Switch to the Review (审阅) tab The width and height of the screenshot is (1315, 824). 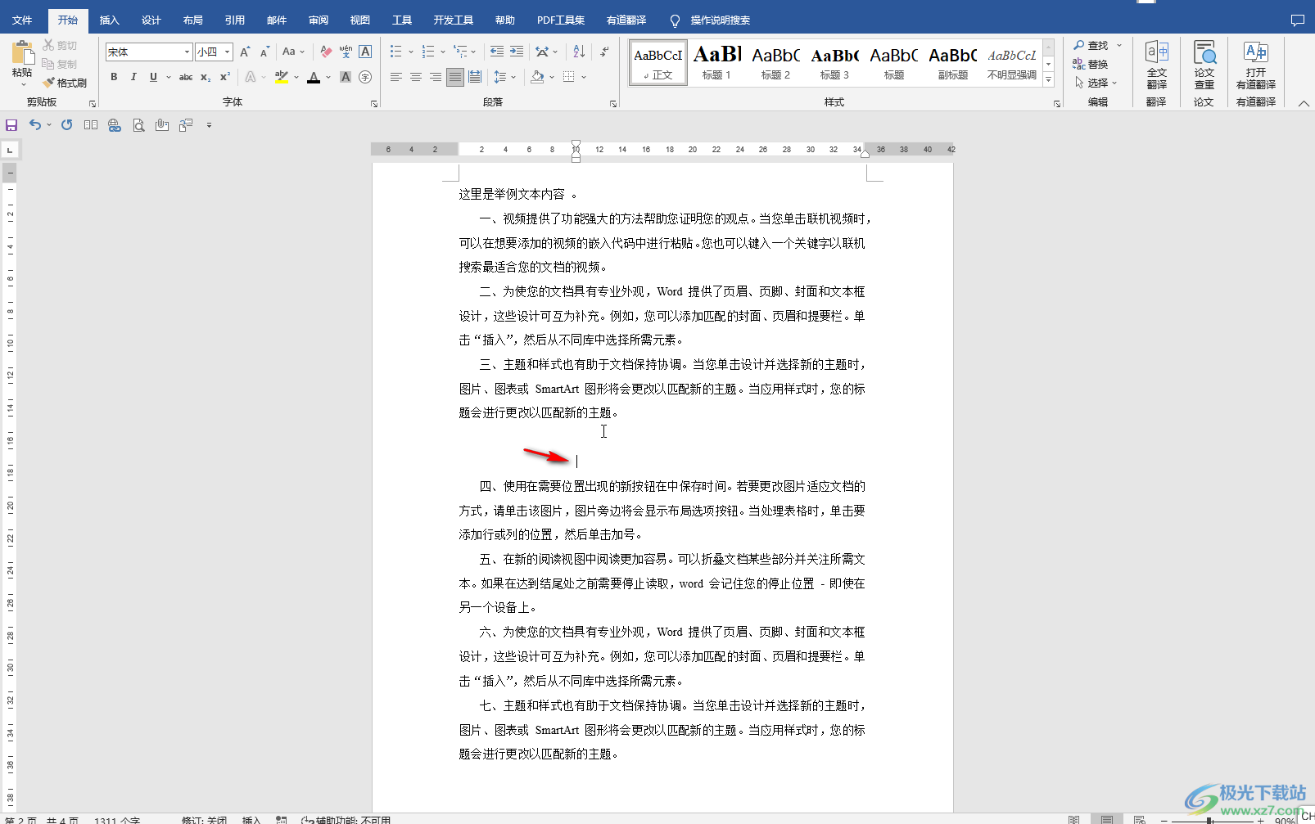[318, 20]
